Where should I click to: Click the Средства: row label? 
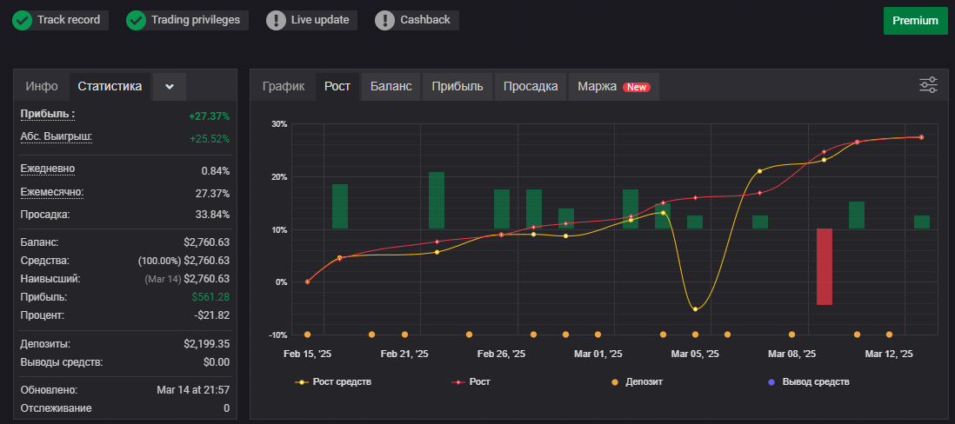45,261
